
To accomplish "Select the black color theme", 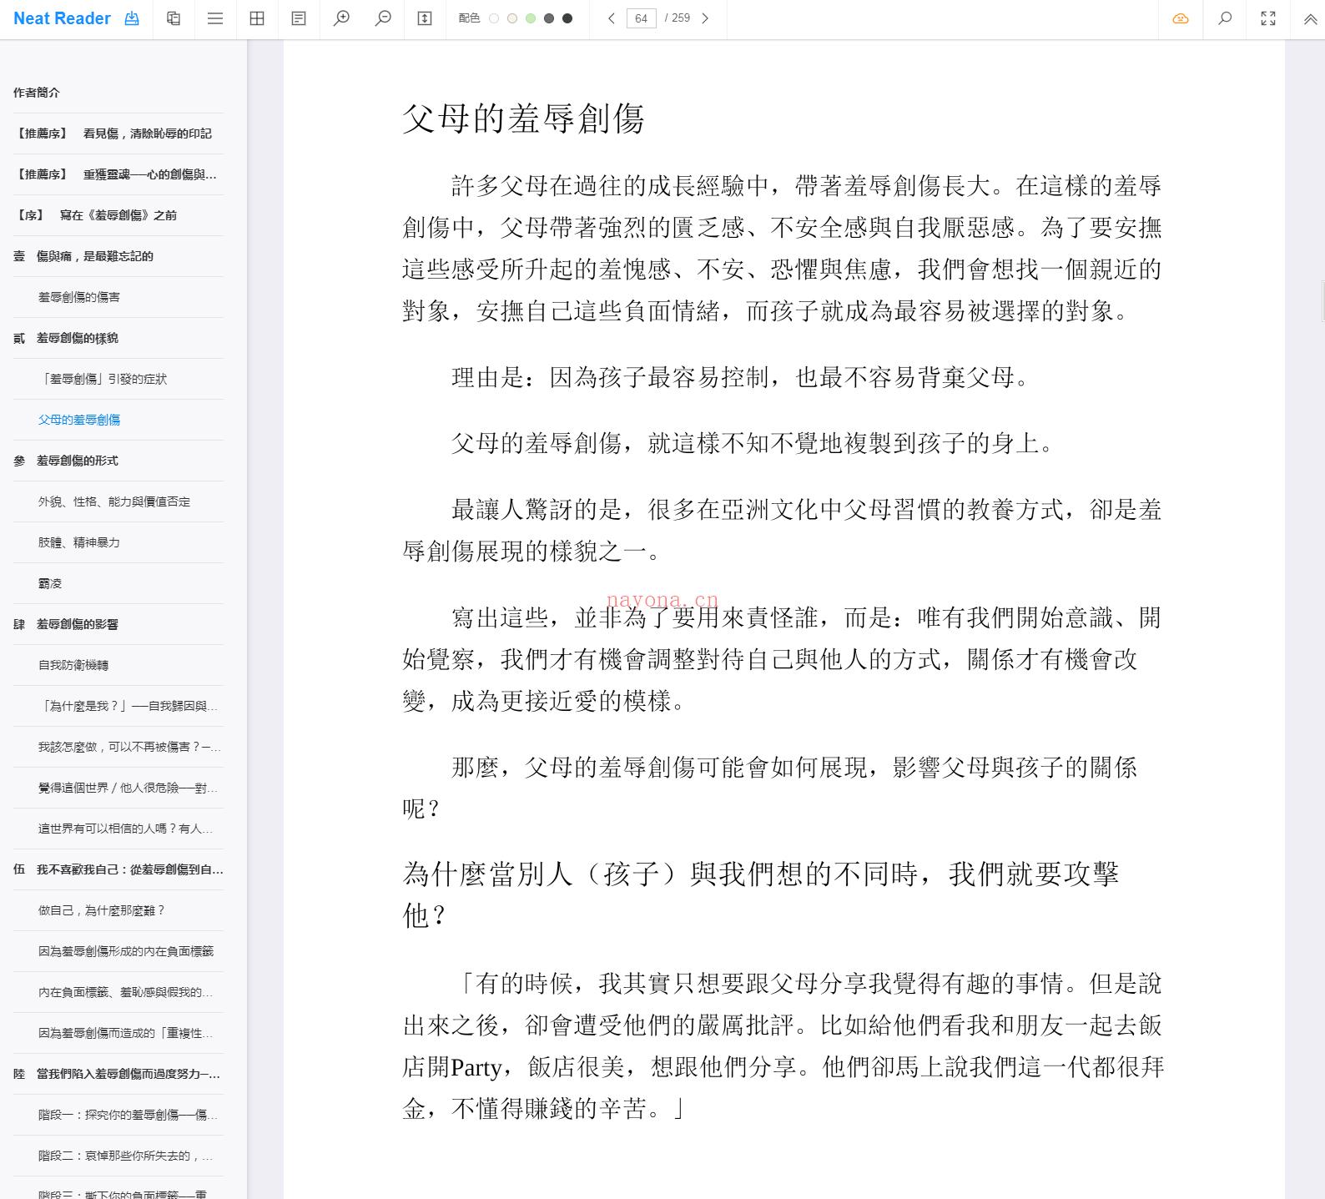I will pos(567,18).
